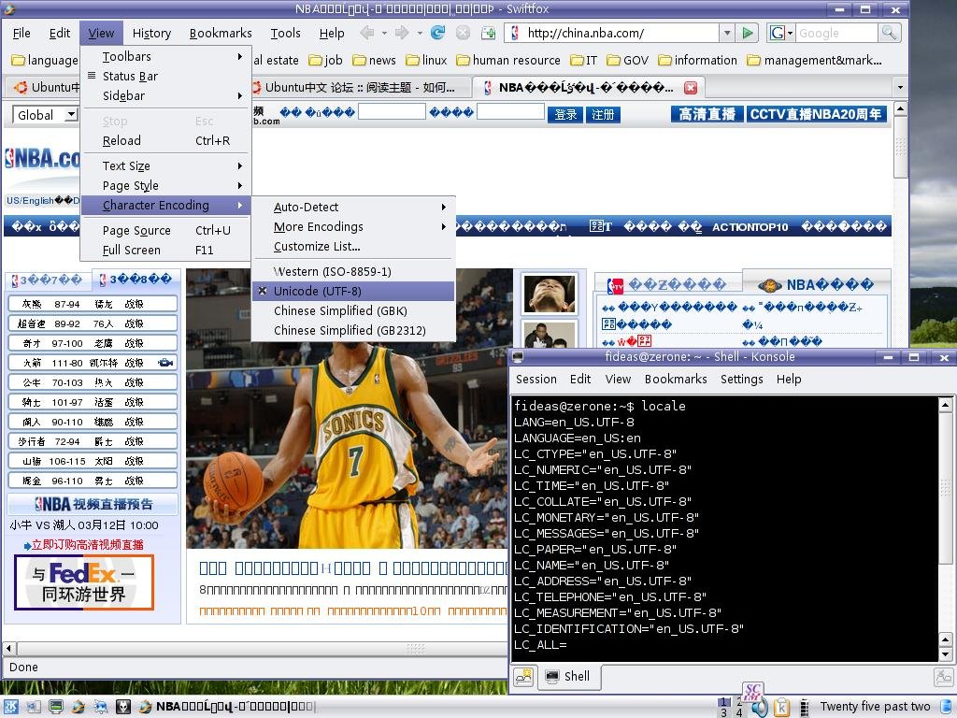The width and height of the screenshot is (957, 718).
Task: Click Customize List... in encoding menu
Action: point(353,247)
